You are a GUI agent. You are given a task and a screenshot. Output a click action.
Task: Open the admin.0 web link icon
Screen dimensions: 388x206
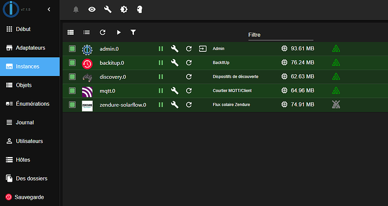[202, 49]
